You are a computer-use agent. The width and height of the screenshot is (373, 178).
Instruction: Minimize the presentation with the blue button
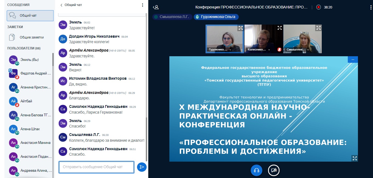click(x=353, y=60)
